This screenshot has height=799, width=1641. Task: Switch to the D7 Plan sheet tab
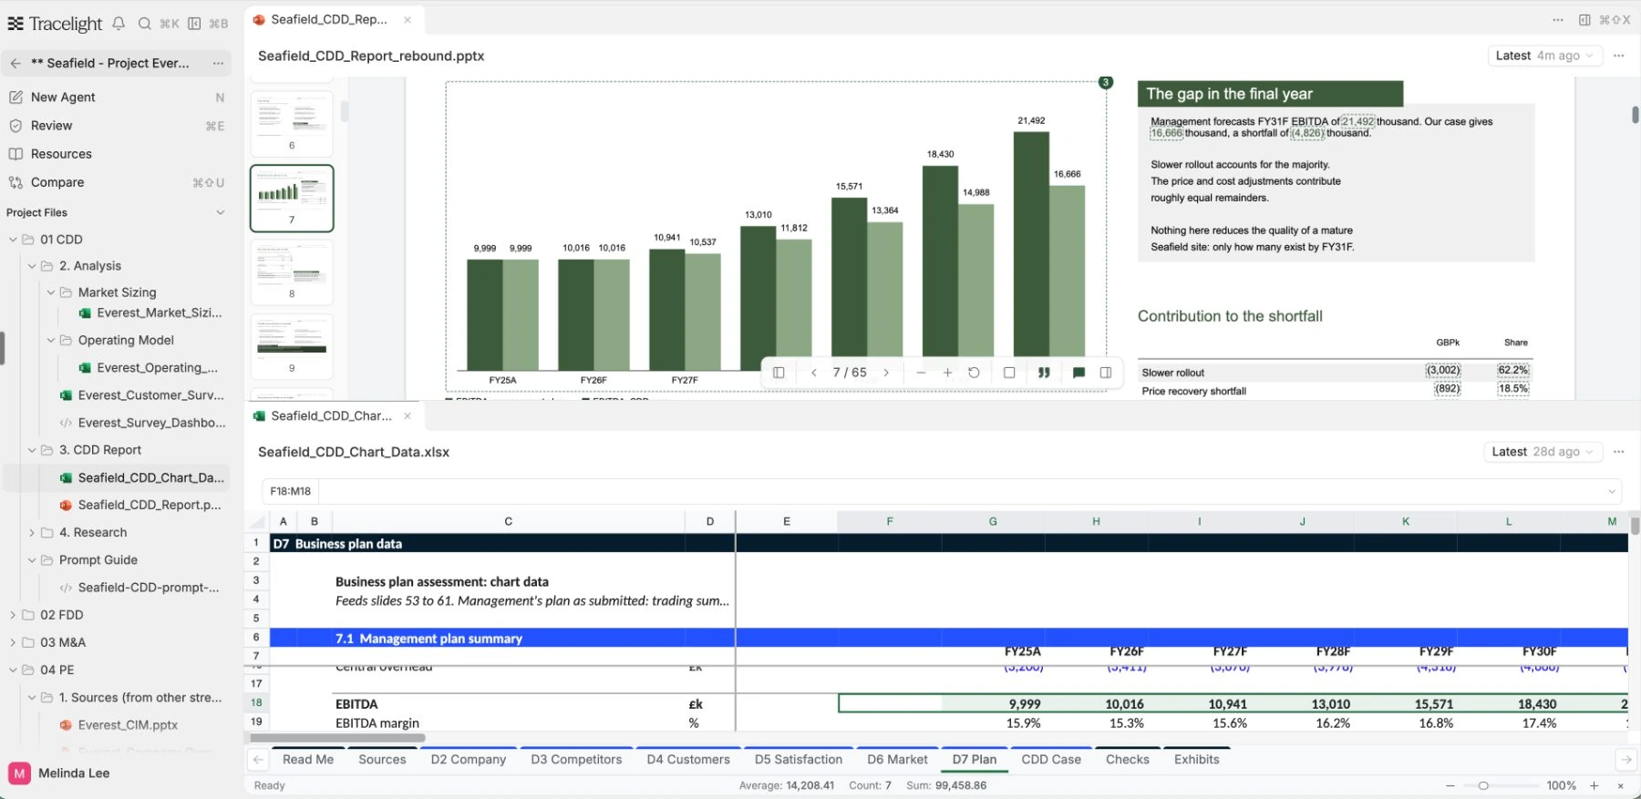975,760
